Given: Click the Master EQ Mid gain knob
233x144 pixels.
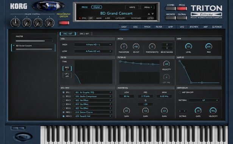Looking at the screenshot, I should click(x=145, y=111).
